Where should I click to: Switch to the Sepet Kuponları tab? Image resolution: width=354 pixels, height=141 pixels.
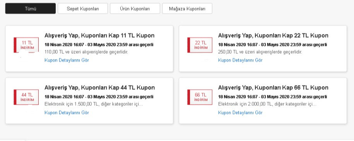click(x=83, y=8)
